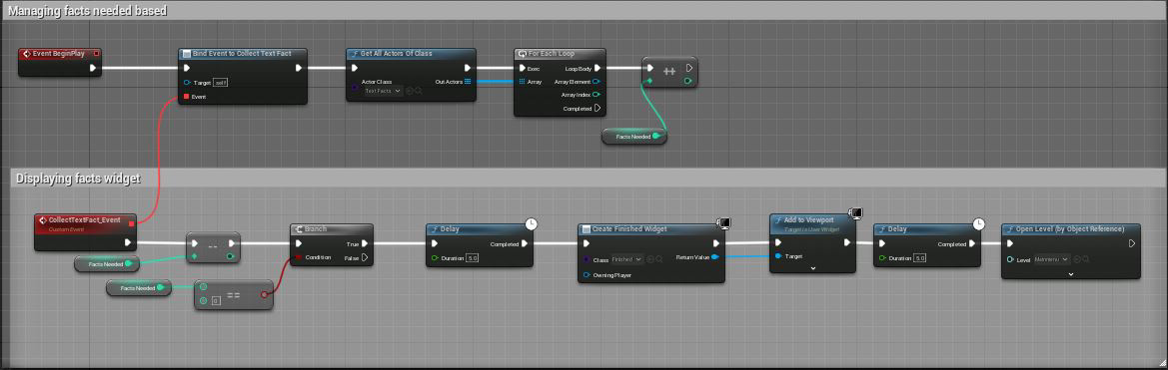Click the Level pin on Open Level node

click(1011, 259)
